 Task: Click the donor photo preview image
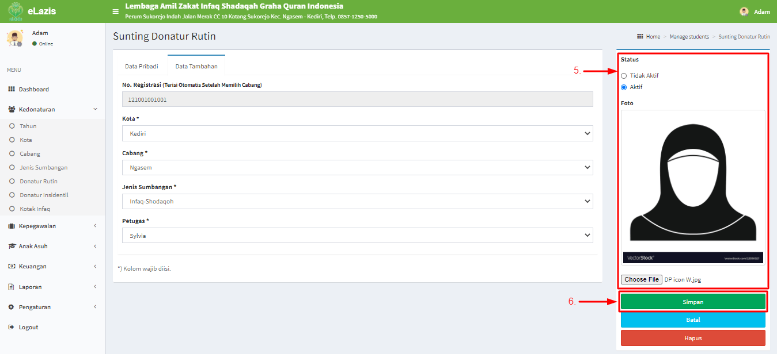coord(693,187)
